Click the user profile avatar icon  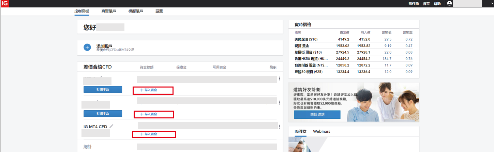(449, 3)
